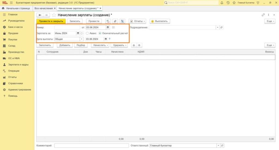
Task: Select the Аванс radio button
Action: click(x=87, y=33)
